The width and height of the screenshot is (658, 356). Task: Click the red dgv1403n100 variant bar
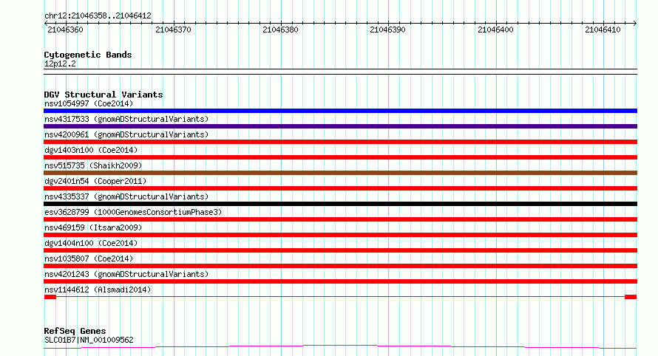pyautogui.click(x=340, y=157)
